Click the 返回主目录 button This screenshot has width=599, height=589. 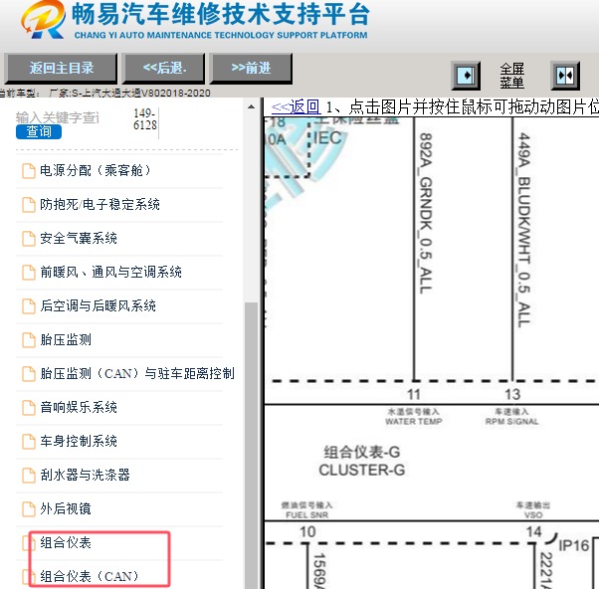point(61,69)
